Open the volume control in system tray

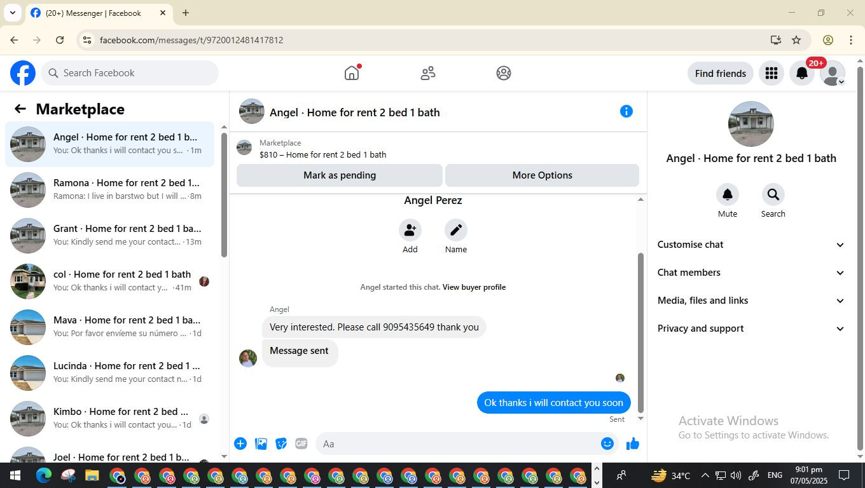pyautogui.click(x=736, y=475)
